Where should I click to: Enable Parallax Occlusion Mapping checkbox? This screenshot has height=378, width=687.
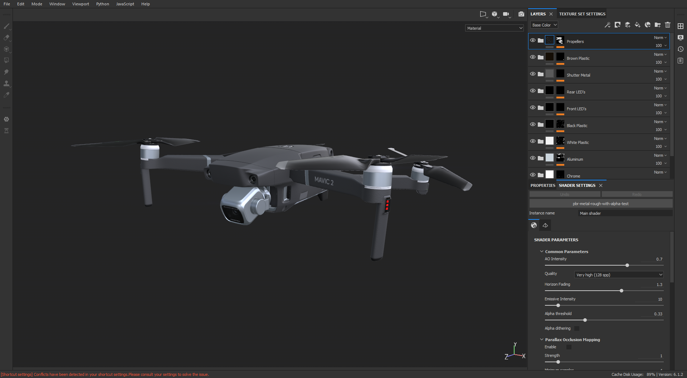[569, 347]
